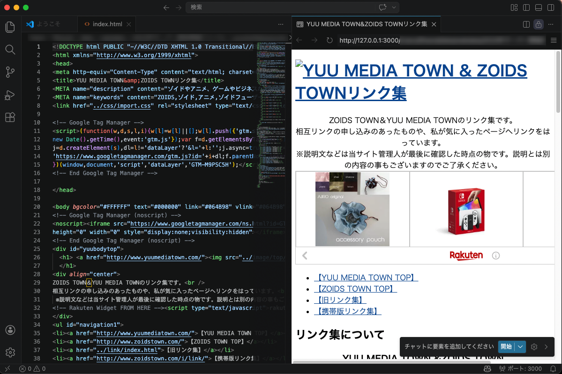Screen dimensions: 562x374
Task: Click the w3.org xhtml URL on line 2
Action: point(144,55)
